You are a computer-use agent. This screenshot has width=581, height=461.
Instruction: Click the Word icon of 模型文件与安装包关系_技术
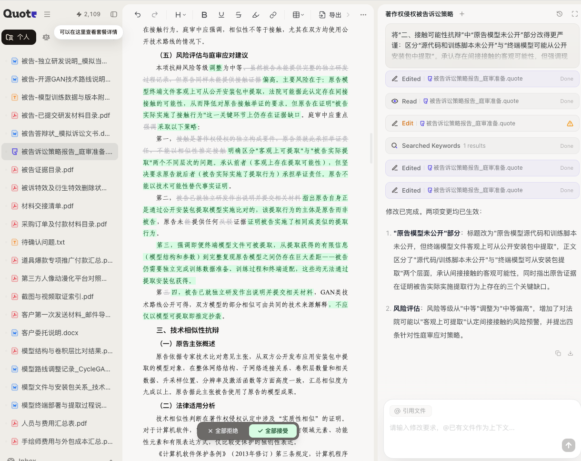15,387
